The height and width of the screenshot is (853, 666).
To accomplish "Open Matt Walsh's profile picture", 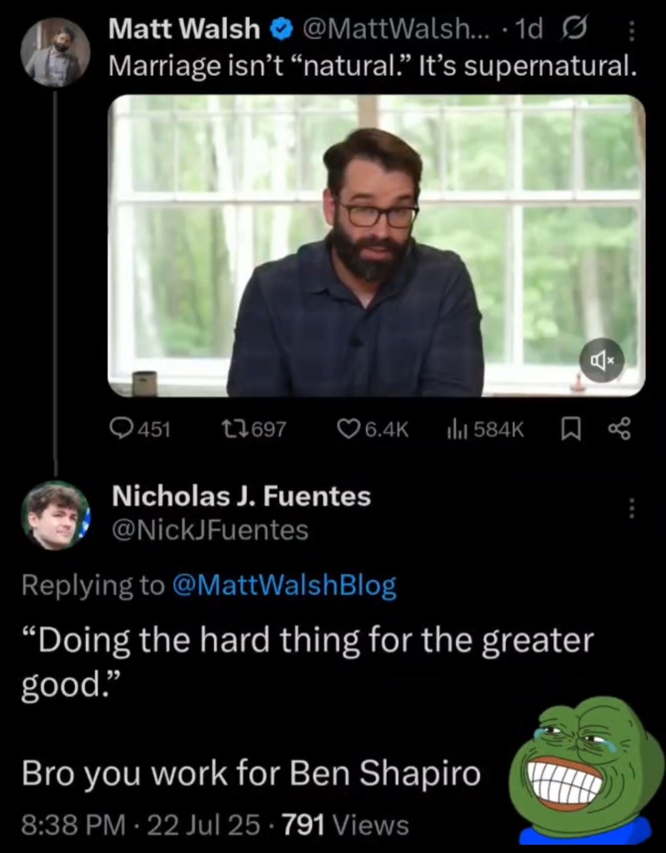I will tap(54, 52).
